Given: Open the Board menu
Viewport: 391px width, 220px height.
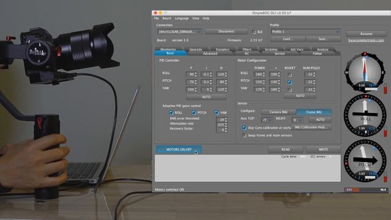Looking at the screenshot, I should point(167,18).
